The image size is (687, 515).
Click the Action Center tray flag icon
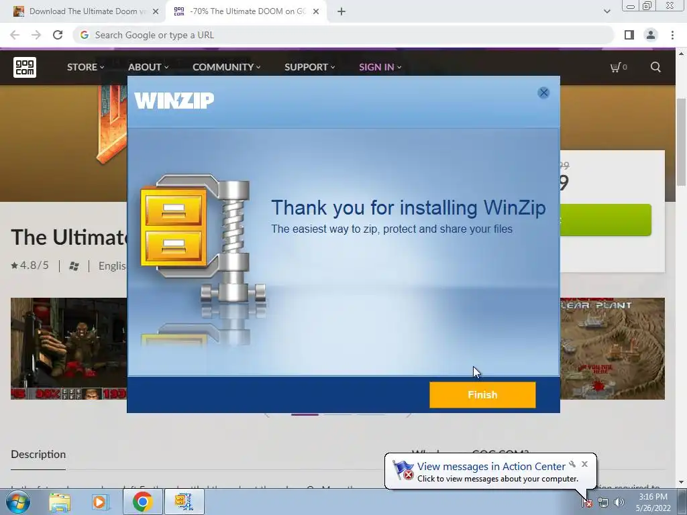click(587, 503)
